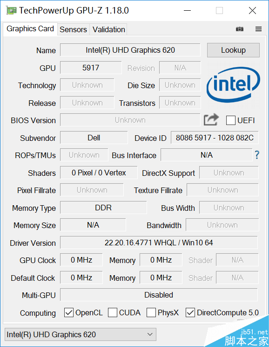Click the Revision N/A field

[x=180, y=68]
